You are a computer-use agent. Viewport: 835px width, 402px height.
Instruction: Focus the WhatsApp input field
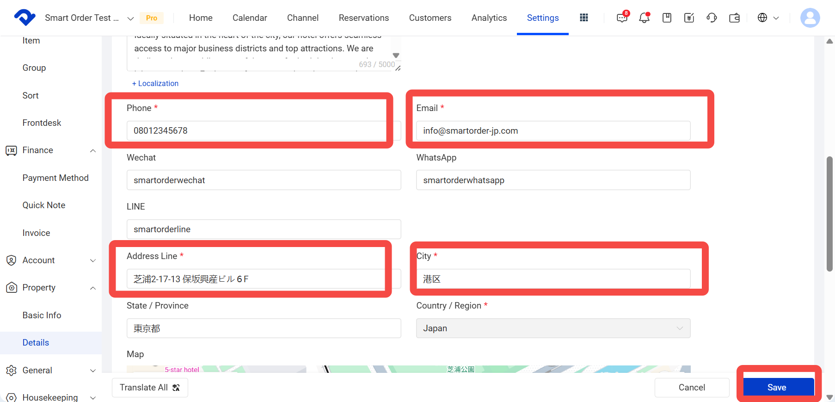click(553, 180)
